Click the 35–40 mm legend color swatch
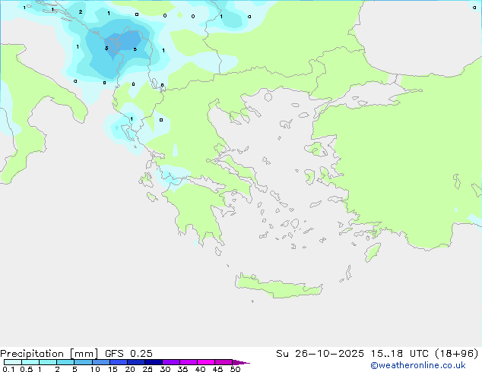Screen dimensions: 482x372 coord(188,362)
